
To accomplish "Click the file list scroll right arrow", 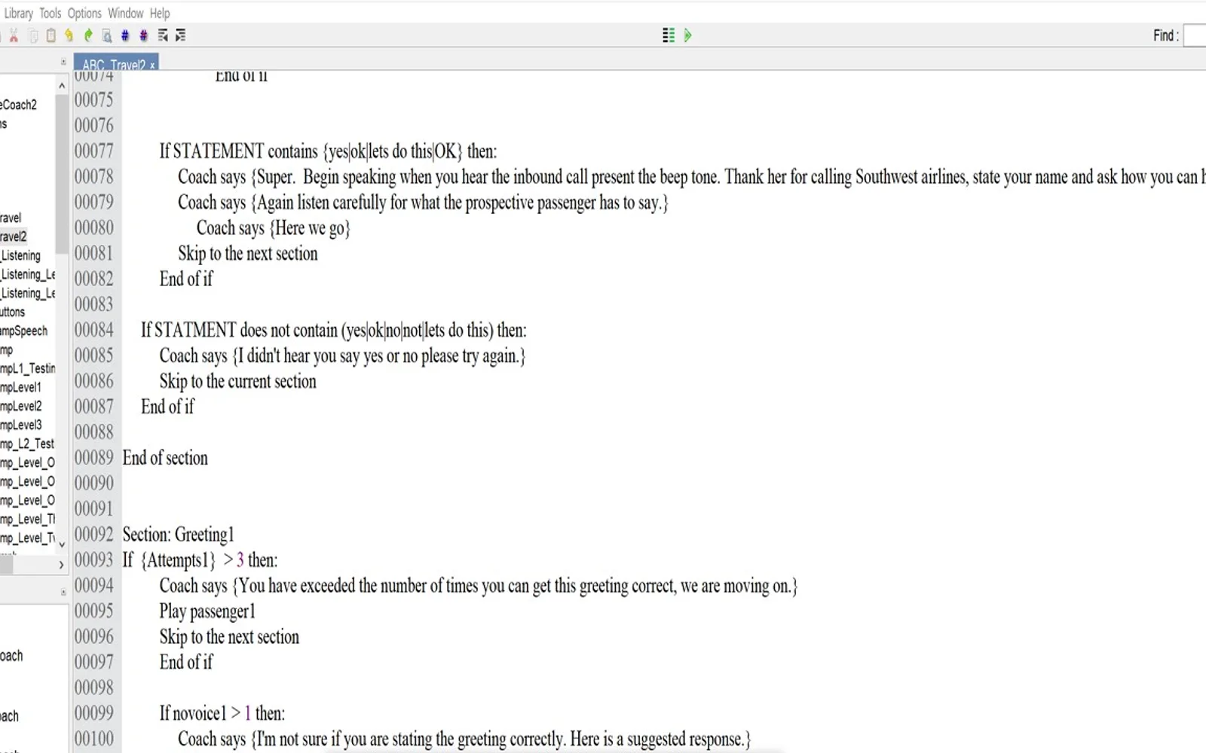I will (62, 565).
